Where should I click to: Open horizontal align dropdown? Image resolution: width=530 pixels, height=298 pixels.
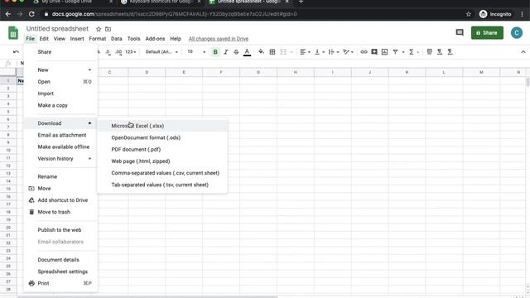[305, 51]
